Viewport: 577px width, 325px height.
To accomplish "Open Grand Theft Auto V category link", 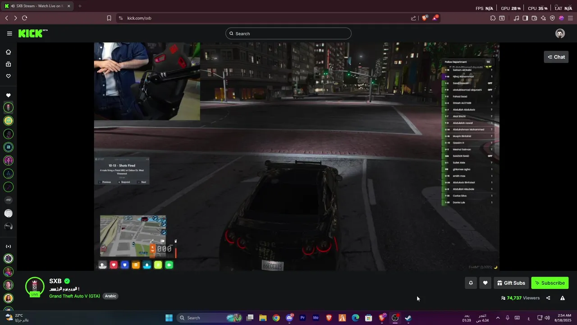I will (74, 296).
